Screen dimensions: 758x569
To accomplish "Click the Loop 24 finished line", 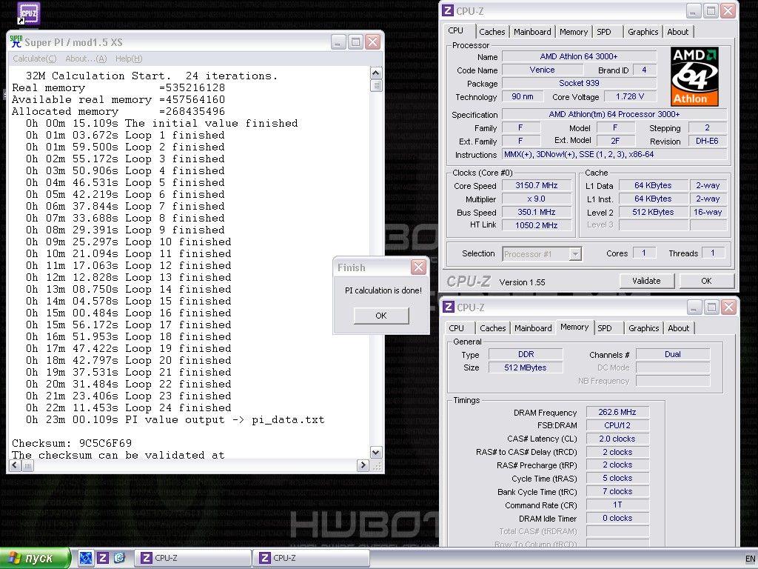I will 129,408.
